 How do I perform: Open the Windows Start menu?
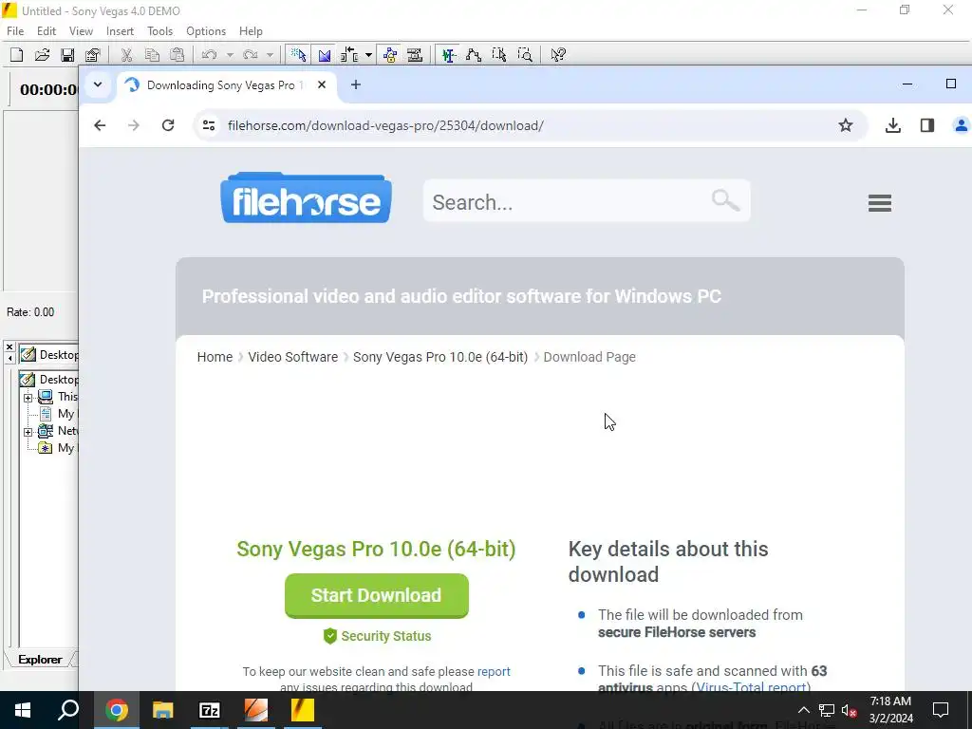point(23,710)
